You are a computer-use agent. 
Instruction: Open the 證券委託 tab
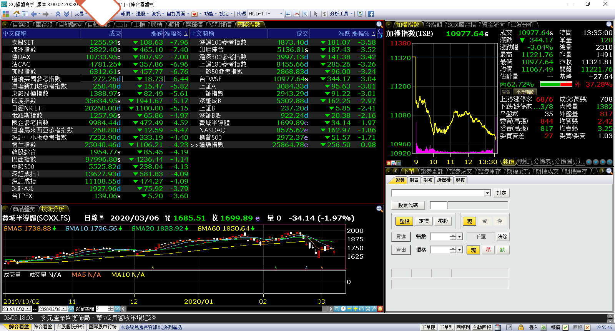[432, 171]
